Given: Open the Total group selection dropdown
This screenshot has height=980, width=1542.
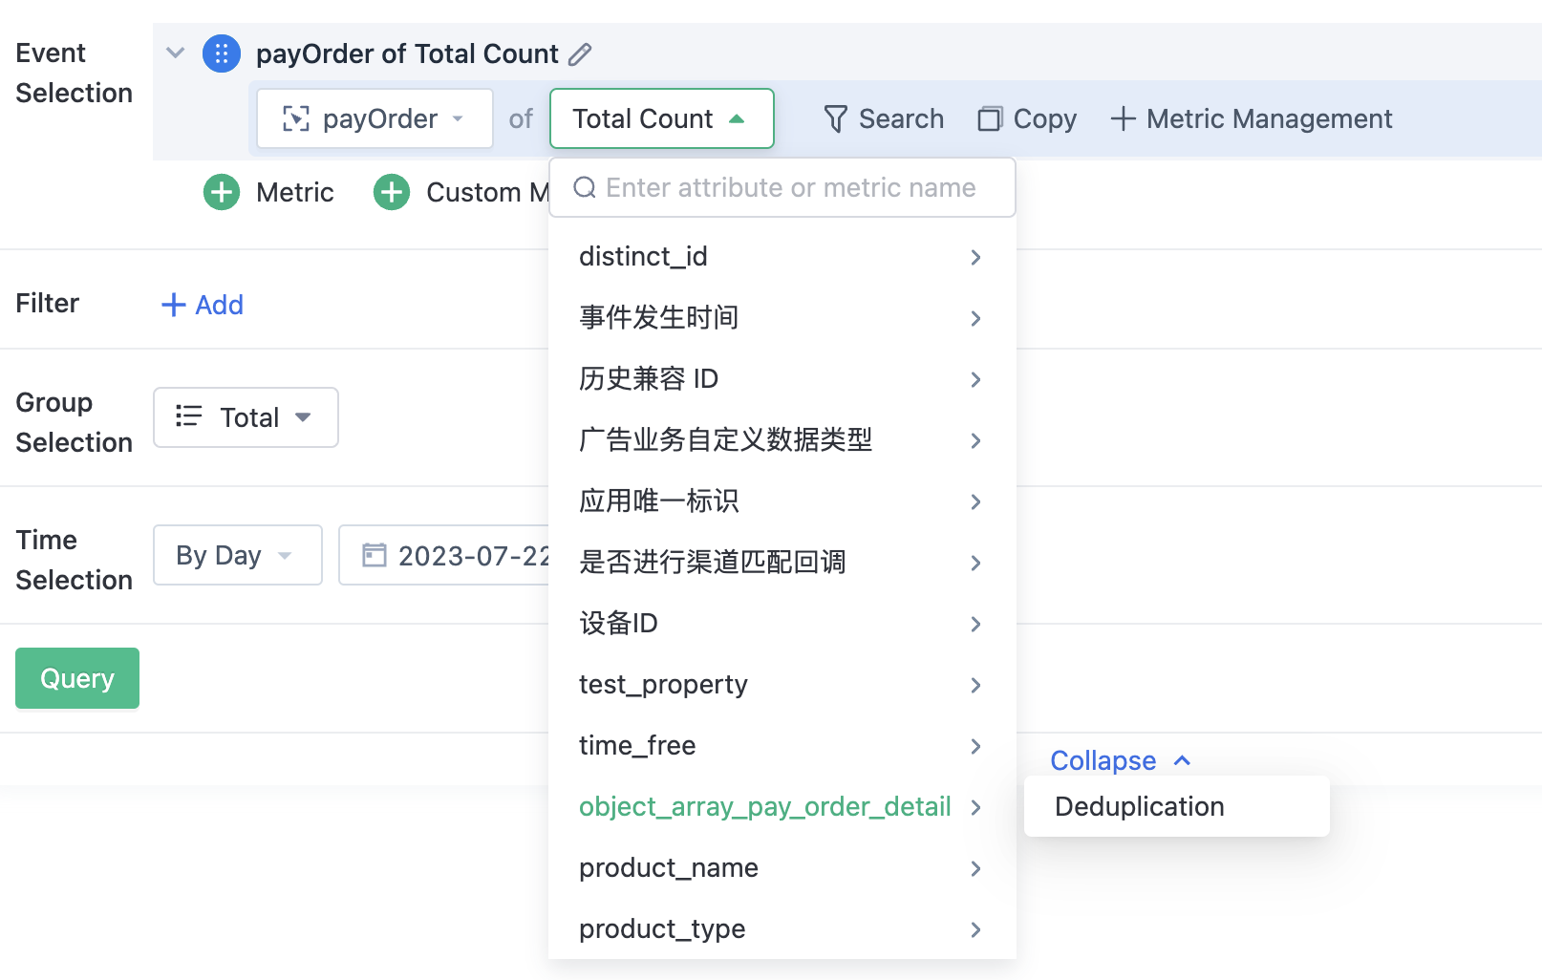Looking at the screenshot, I should [246, 417].
